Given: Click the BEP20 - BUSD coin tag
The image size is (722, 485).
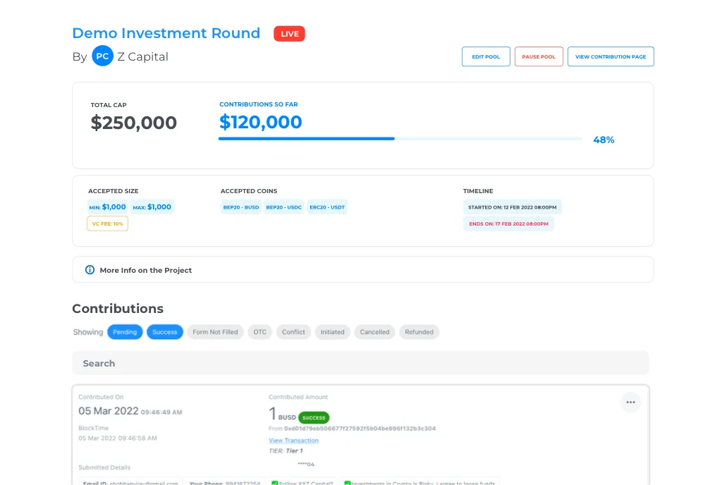Looking at the screenshot, I should point(241,207).
